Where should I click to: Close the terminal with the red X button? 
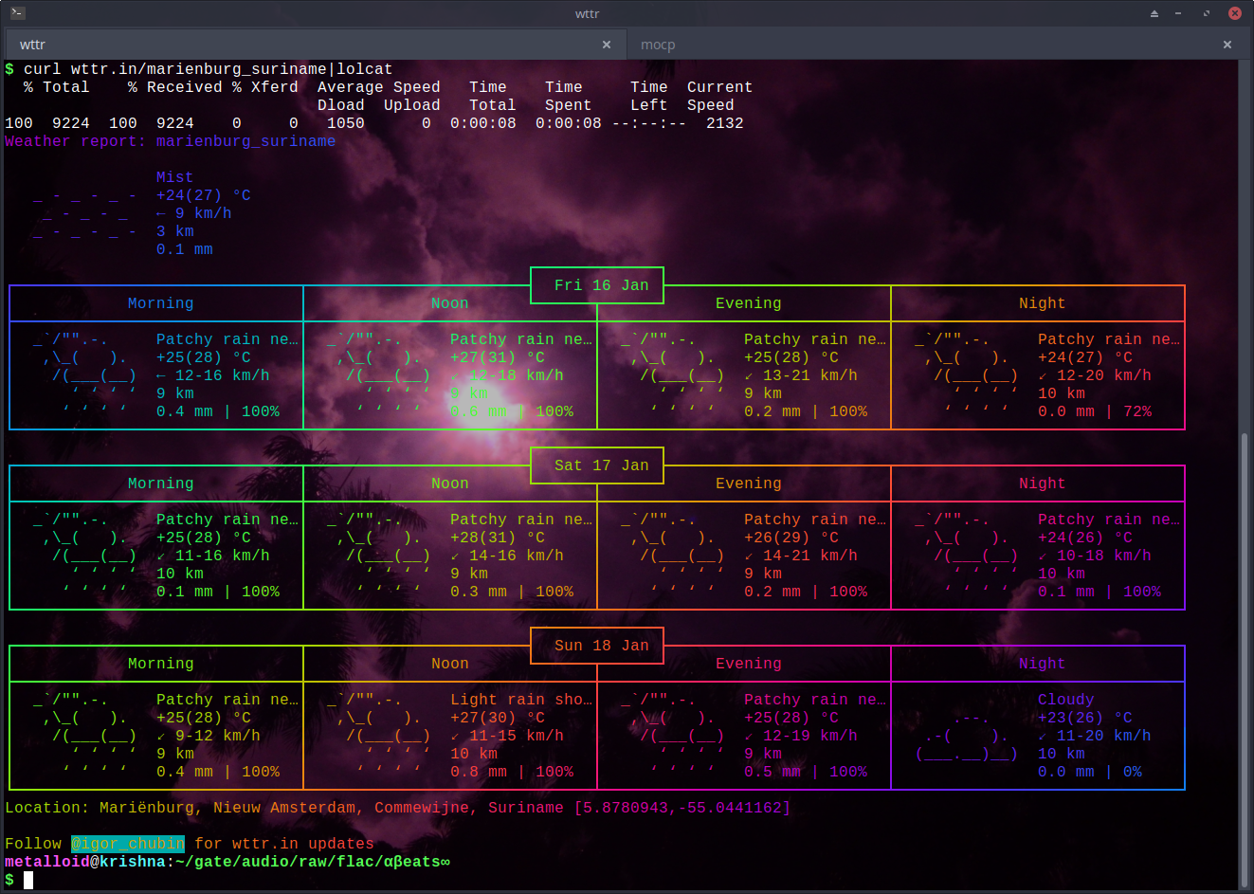tap(1234, 13)
